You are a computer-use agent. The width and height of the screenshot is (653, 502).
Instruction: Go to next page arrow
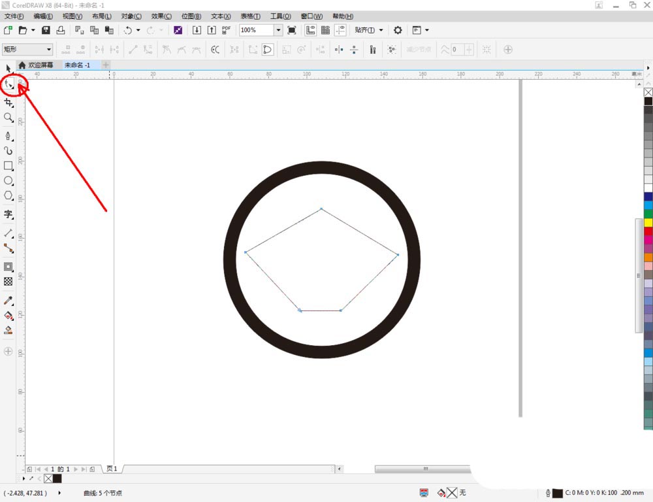(76, 469)
